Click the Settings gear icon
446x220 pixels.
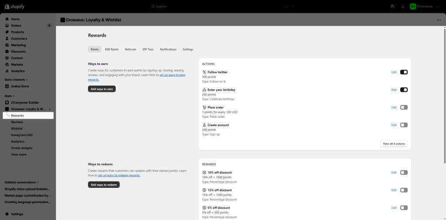pos(7,214)
